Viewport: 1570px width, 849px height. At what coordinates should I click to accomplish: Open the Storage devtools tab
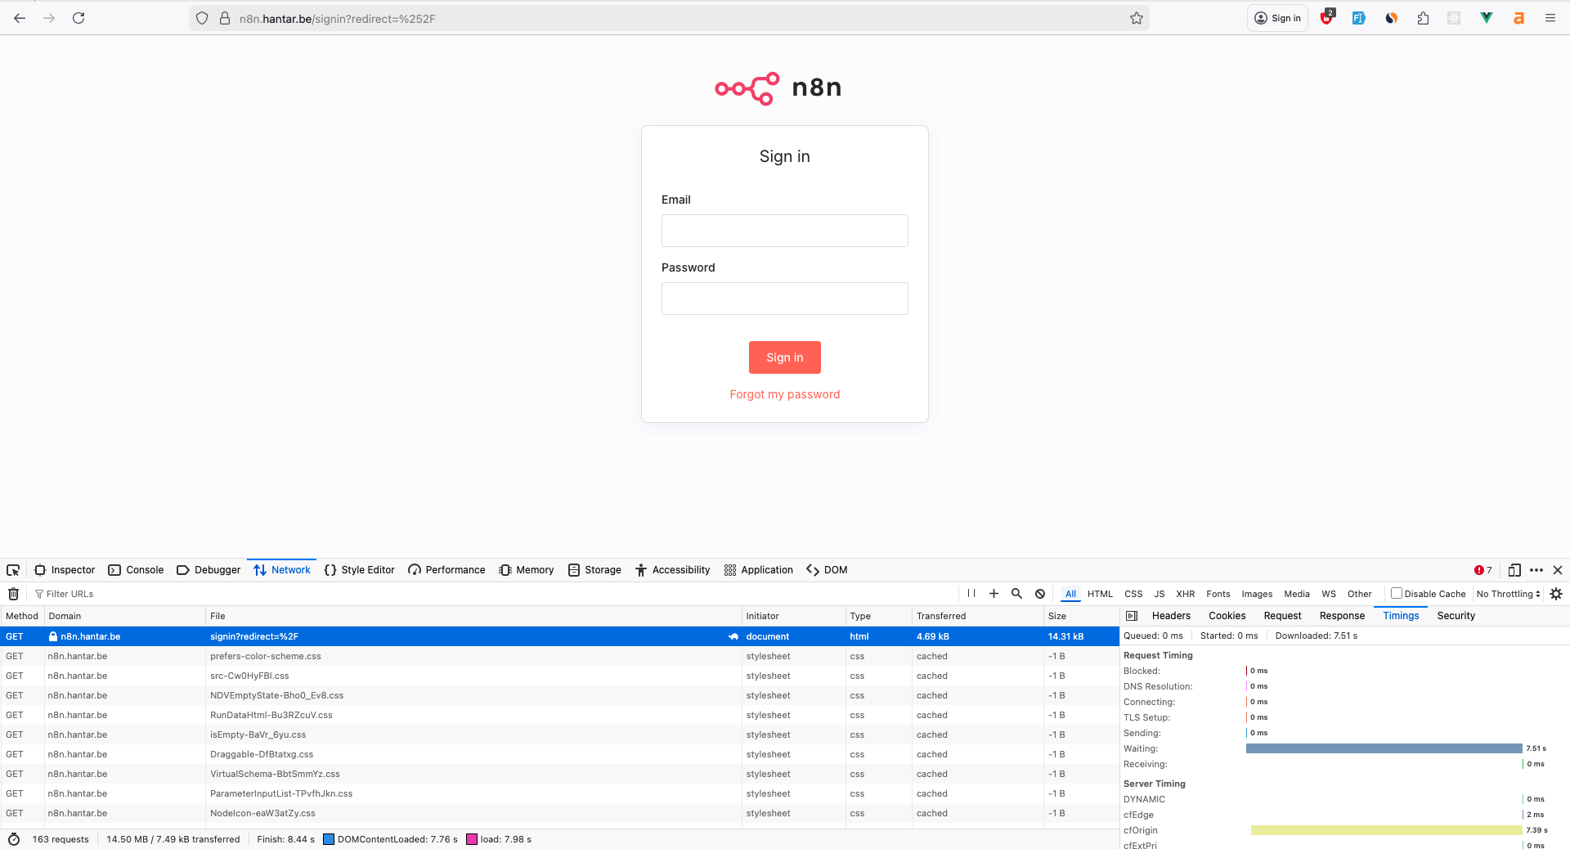tap(594, 570)
